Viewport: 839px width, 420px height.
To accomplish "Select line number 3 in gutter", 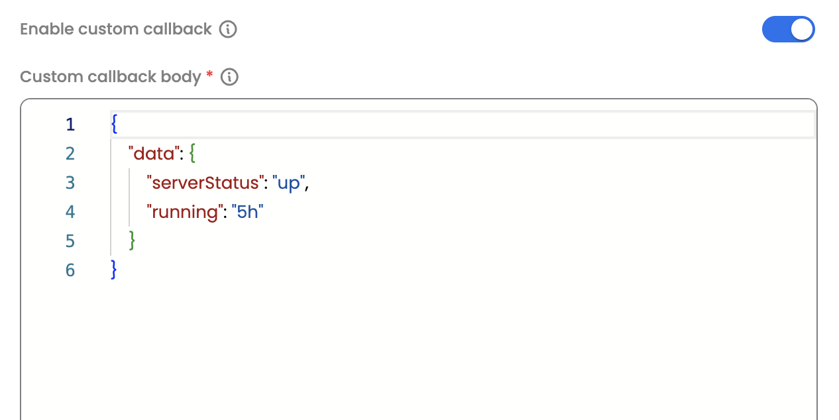I will [x=70, y=183].
